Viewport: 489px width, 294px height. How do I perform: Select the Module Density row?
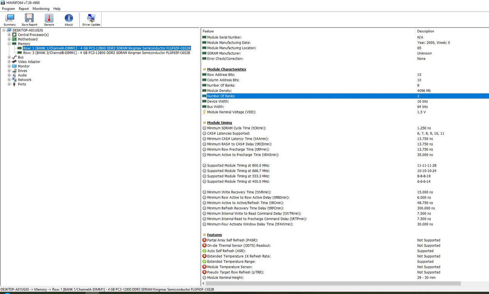[x=345, y=91]
